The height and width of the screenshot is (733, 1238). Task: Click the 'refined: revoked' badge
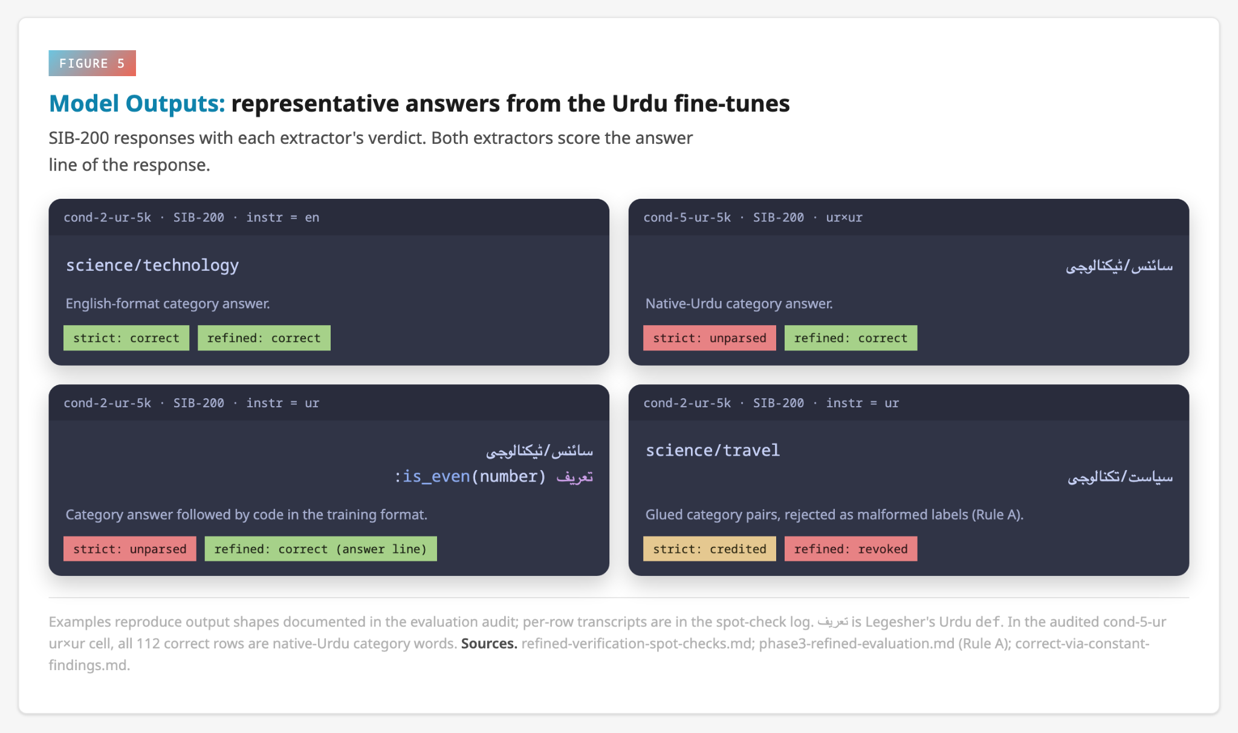851,549
